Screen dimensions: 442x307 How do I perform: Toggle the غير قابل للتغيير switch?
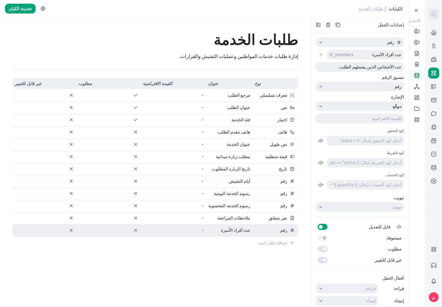(323, 260)
